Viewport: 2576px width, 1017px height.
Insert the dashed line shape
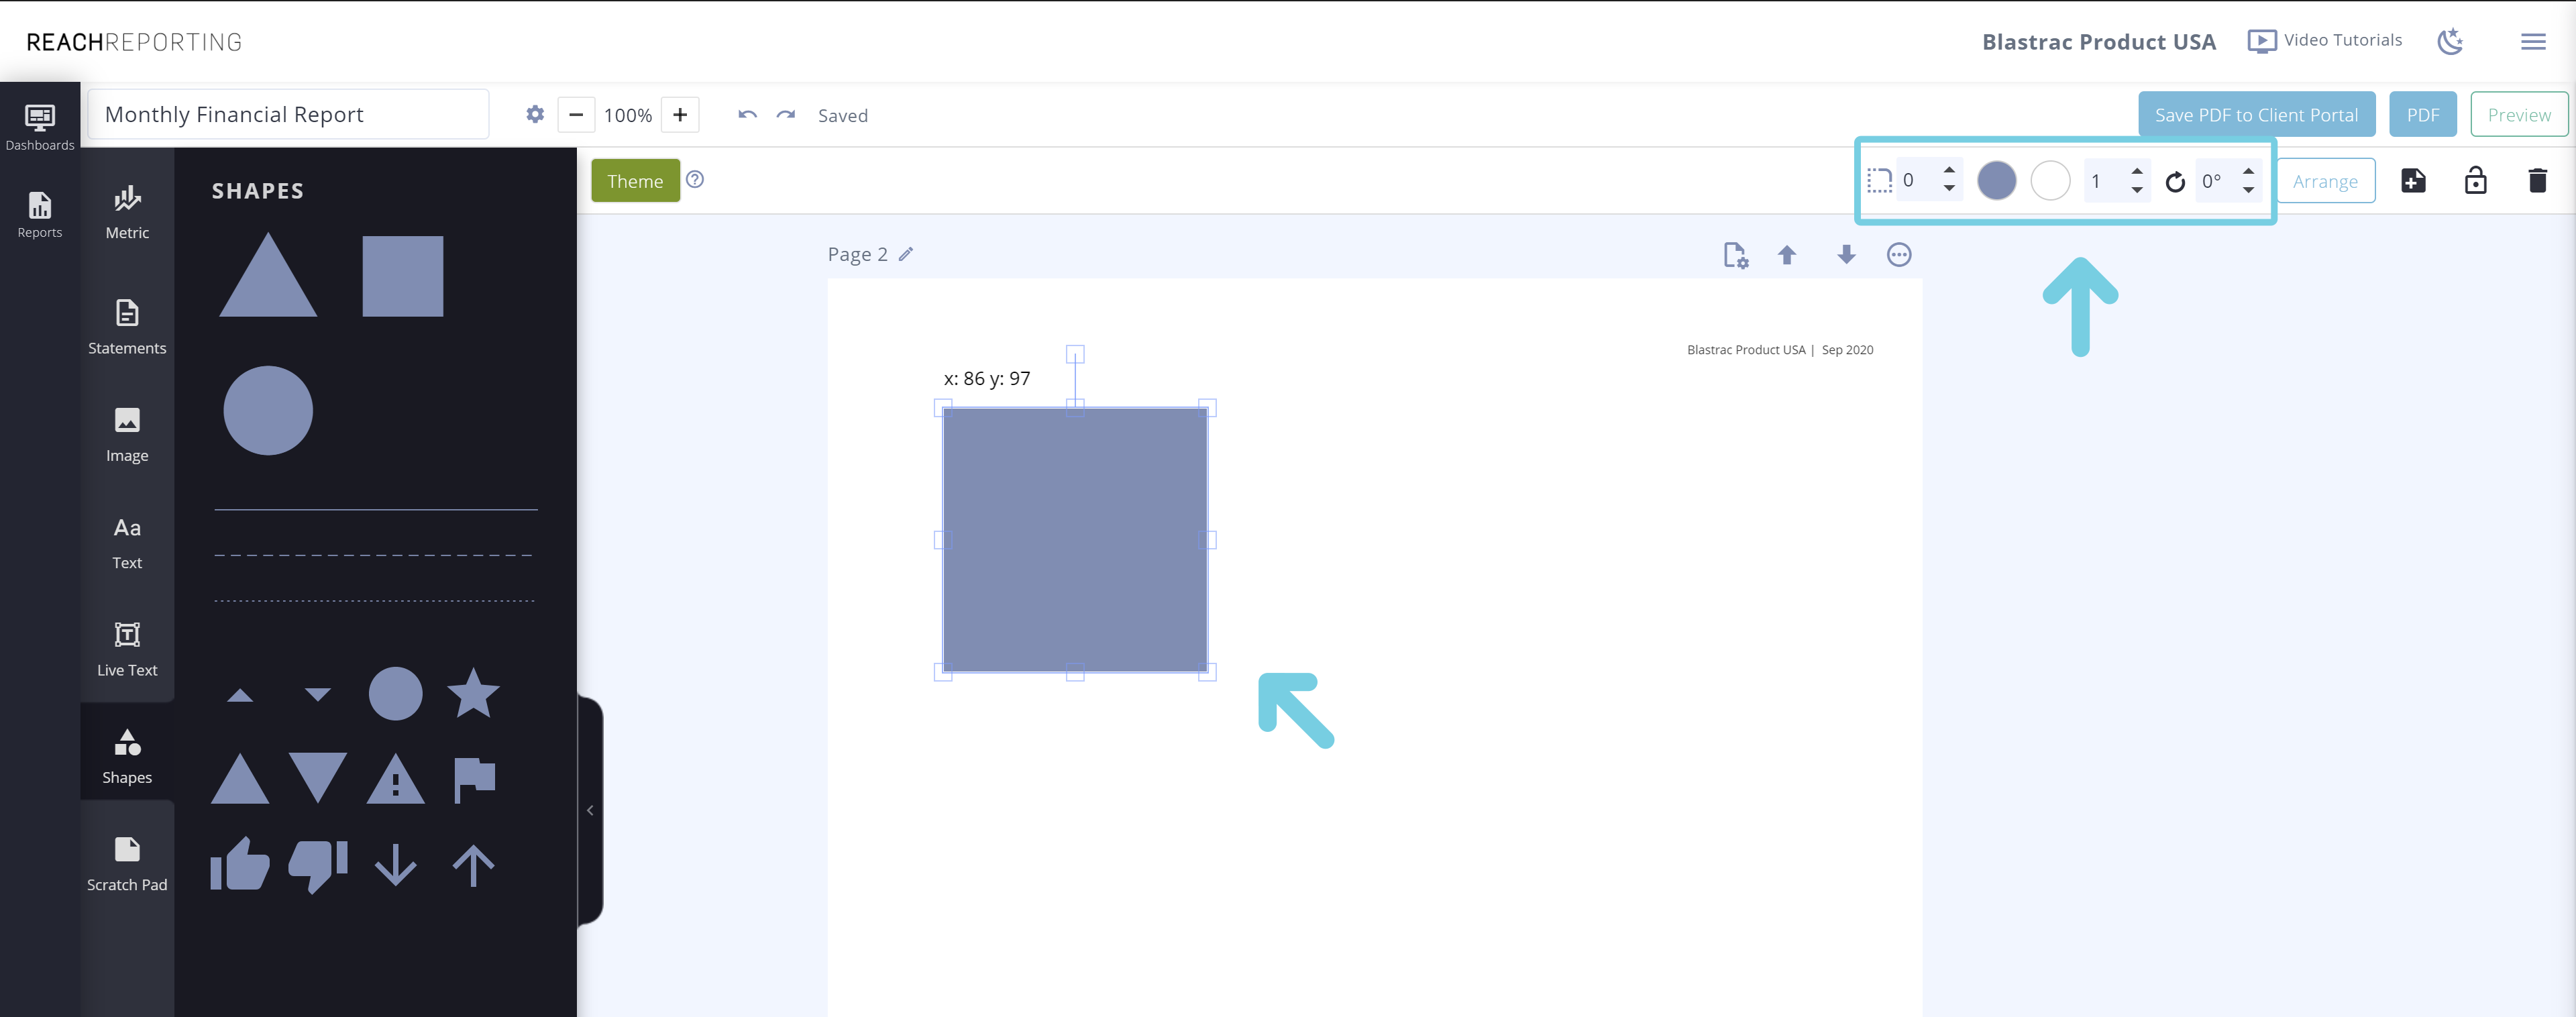(x=375, y=555)
